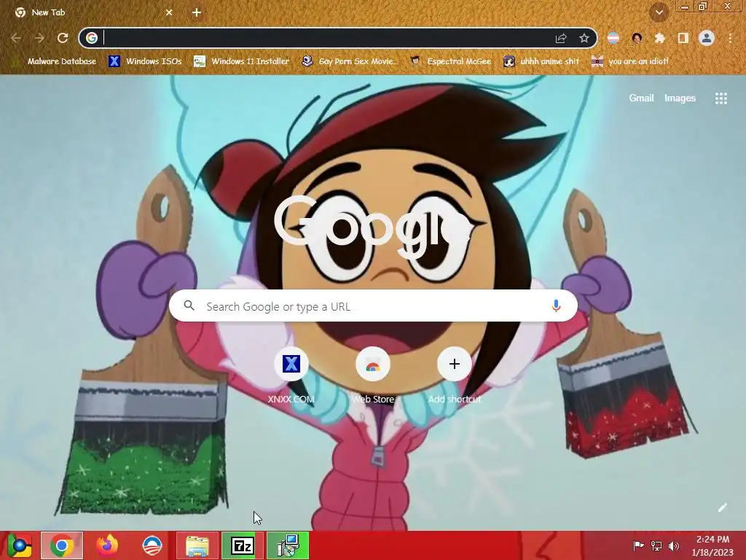
Task: Customize this page with pencil icon
Action: point(722,507)
